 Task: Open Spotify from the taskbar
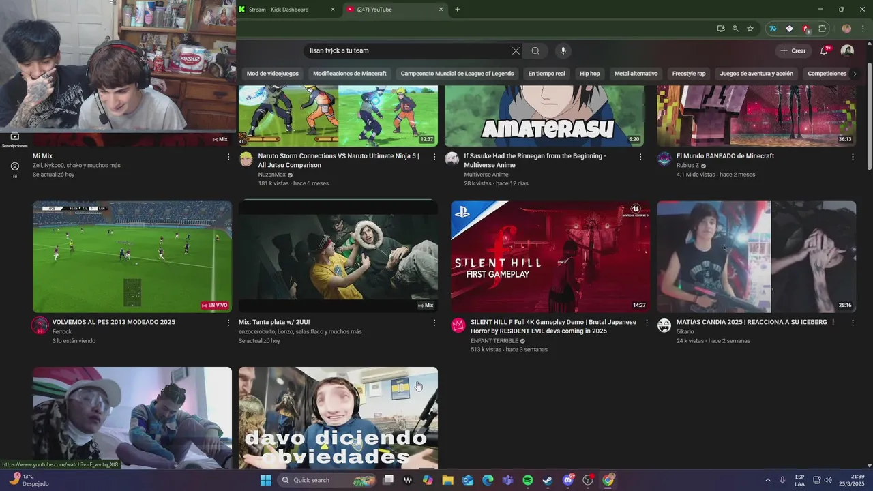point(527,480)
